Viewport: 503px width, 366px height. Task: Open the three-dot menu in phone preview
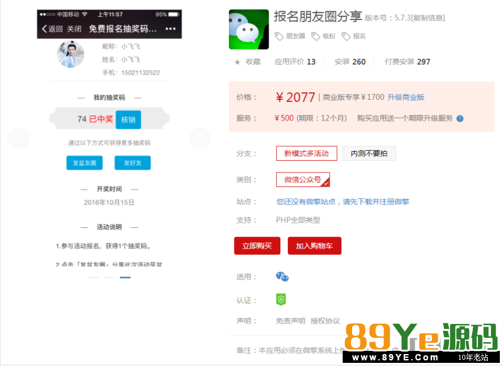coord(170,29)
